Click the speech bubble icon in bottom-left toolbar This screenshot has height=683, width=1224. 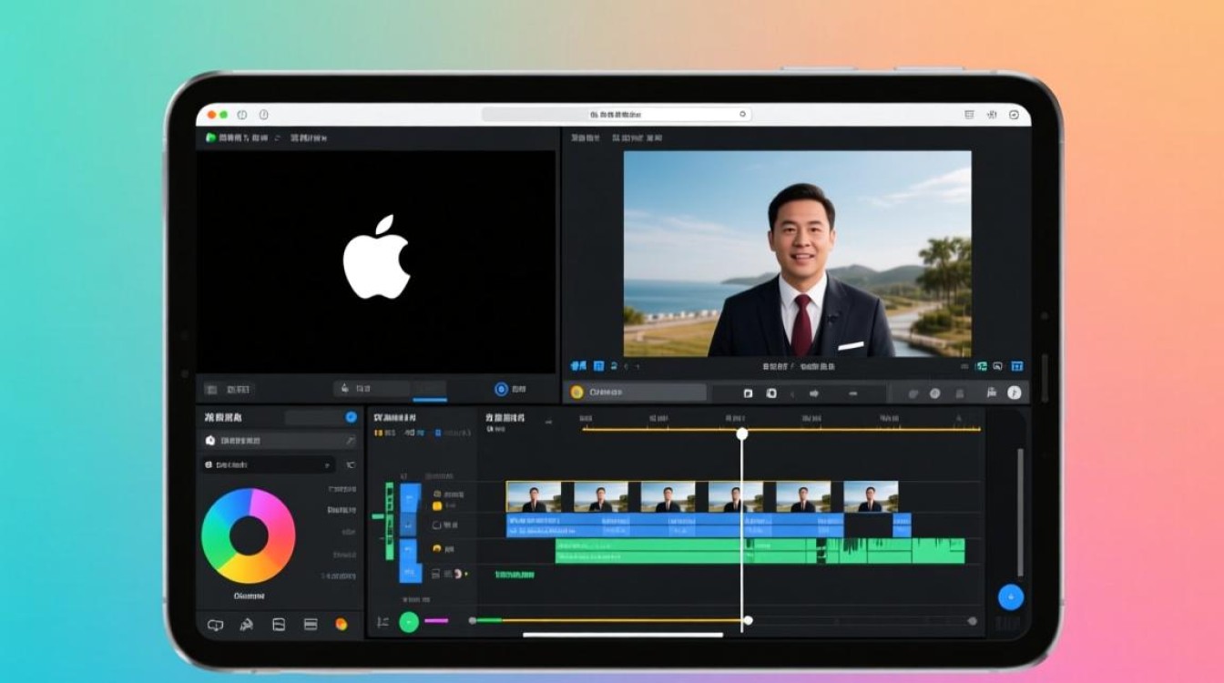coord(215,625)
